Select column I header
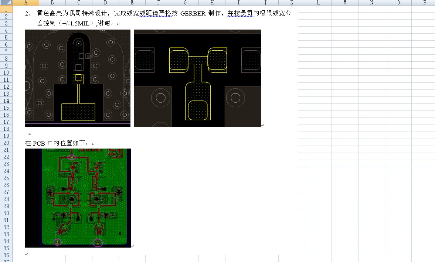The image size is (435, 262). (x=239, y=3)
